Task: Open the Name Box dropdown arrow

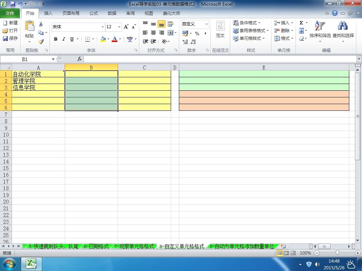Action: click(53, 59)
